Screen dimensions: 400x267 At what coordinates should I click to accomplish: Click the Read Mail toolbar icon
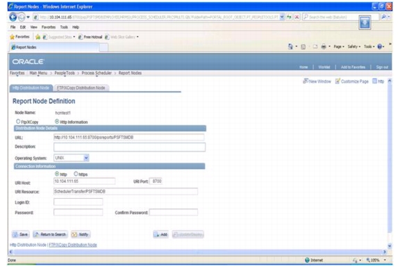point(315,47)
